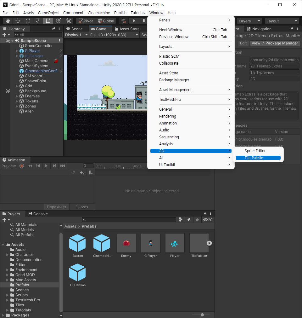The image size is (302, 318).
Task: Adjust Project icon size slider
Action: coord(202,315)
